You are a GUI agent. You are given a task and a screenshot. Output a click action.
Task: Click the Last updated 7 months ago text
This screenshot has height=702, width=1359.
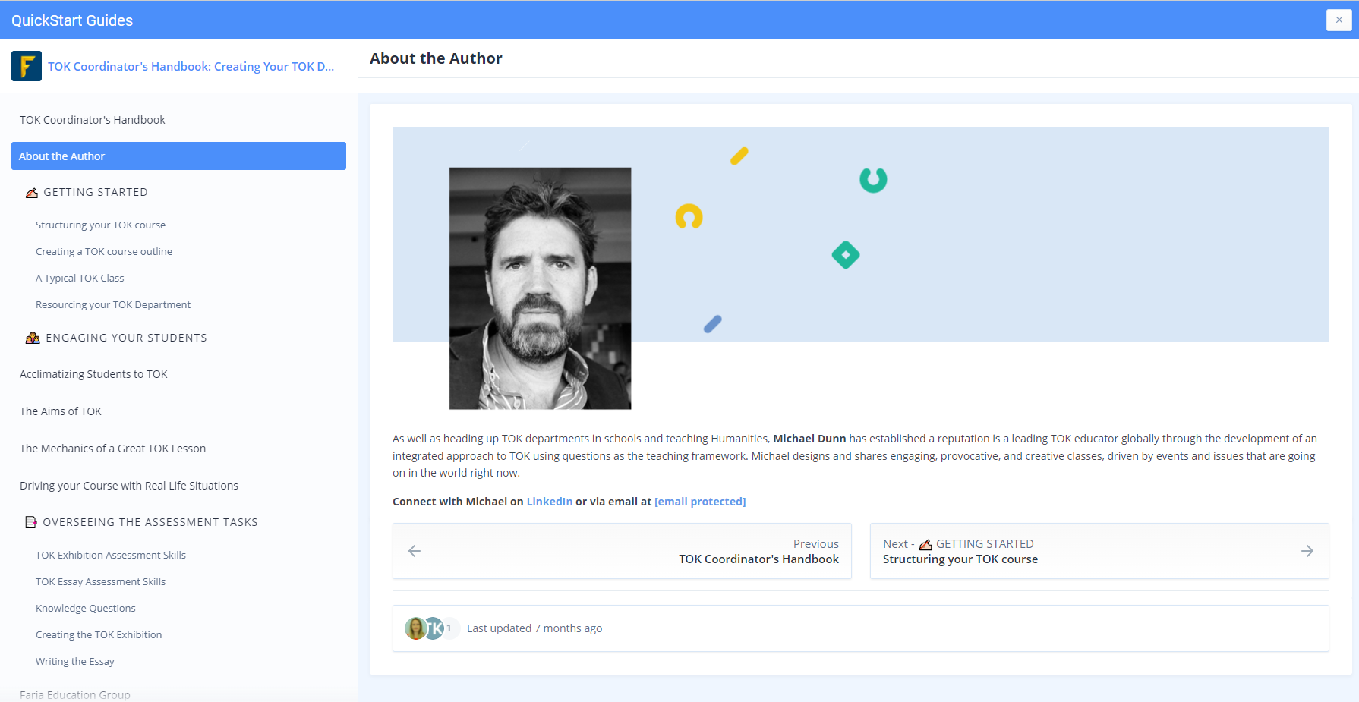click(x=534, y=628)
